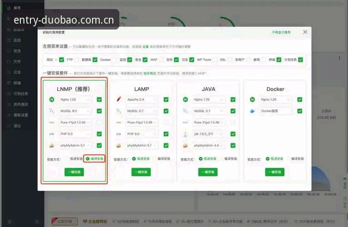Go to 计划任务 in the sidebar menu
Screen dimensions: 348x227
(20, 94)
